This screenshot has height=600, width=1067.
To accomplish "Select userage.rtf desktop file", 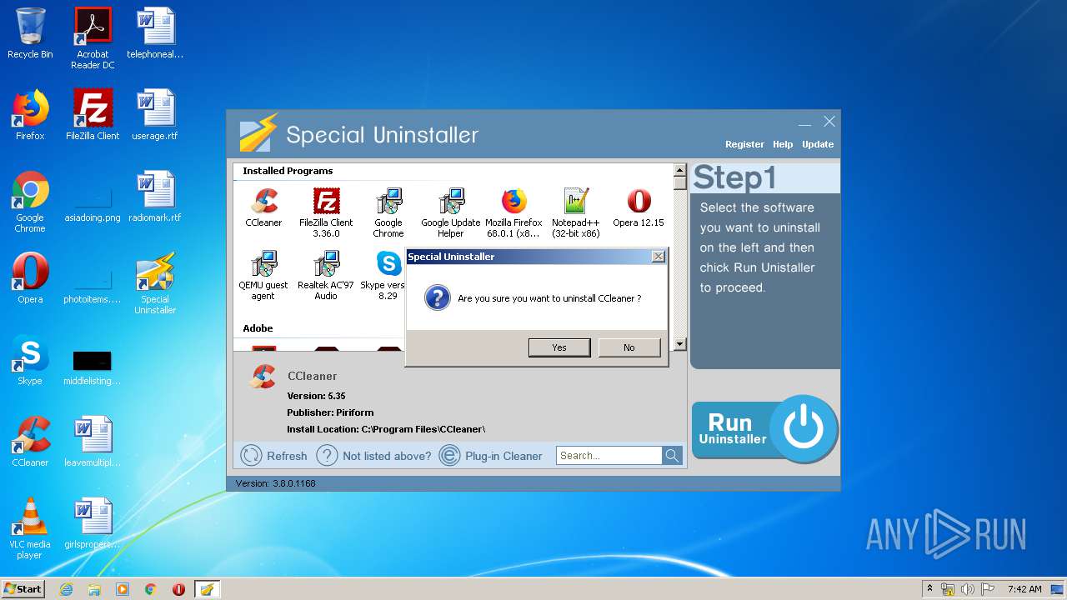I will pos(155,115).
